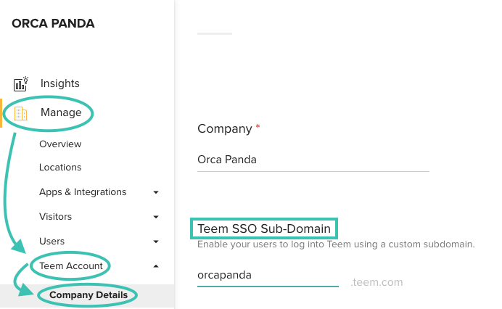This screenshot has height=309, width=502.
Task: Go to Locations
Action: (60, 167)
